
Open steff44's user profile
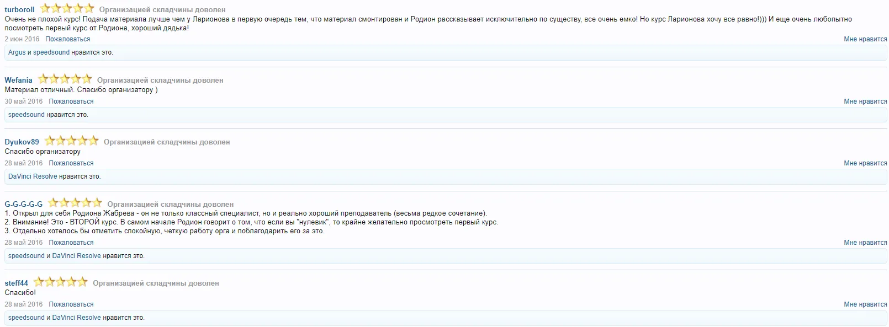click(16, 283)
